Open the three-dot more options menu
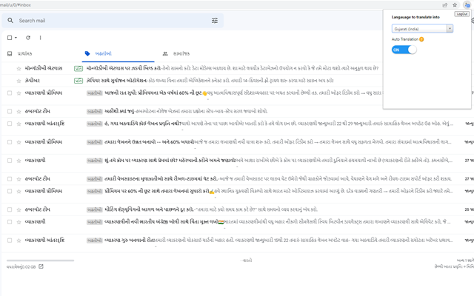This screenshot has width=474, height=296. tap(40, 38)
